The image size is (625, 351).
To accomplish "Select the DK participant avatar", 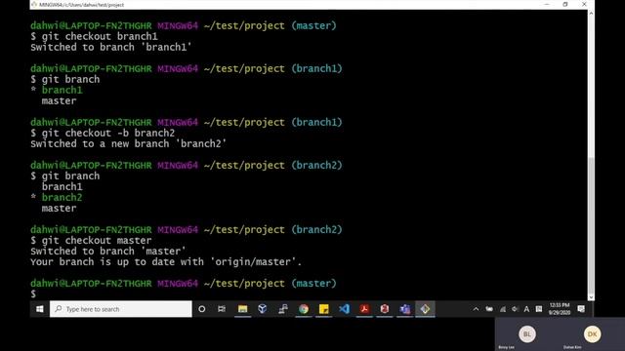I will tap(592, 334).
